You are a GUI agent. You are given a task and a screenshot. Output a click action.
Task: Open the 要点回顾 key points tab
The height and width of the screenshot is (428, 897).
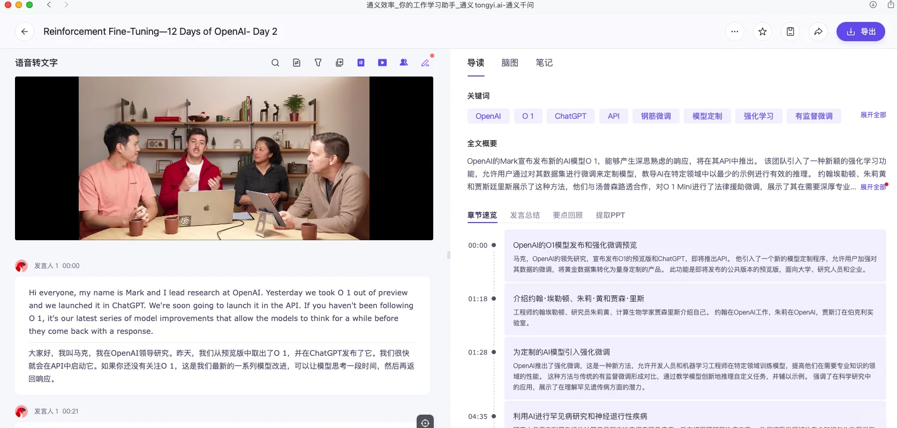[568, 215]
